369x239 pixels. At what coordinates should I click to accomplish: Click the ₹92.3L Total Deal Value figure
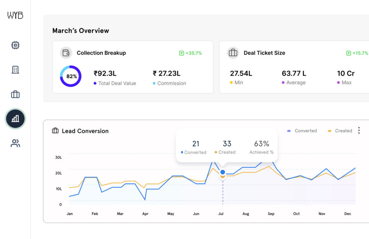click(105, 73)
